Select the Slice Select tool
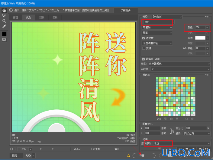 (x=4, y=16)
